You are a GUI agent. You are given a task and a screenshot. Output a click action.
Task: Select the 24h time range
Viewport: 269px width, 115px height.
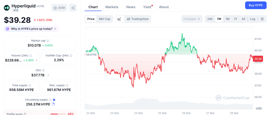tap(210, 19)
